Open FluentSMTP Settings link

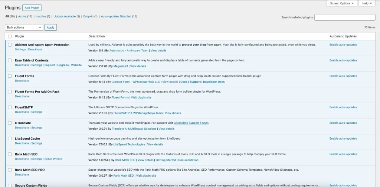tap(37, 112)
